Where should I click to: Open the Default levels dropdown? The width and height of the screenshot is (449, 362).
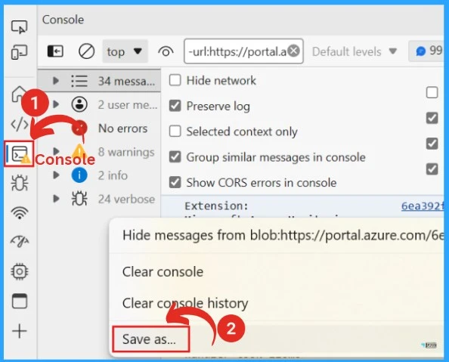tap(355, 52)
